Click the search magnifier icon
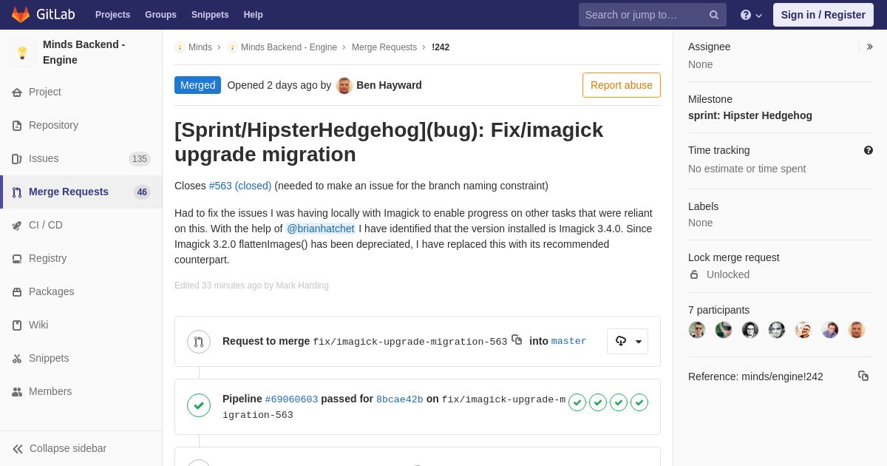The image size is (887, 466). [714, 15]
